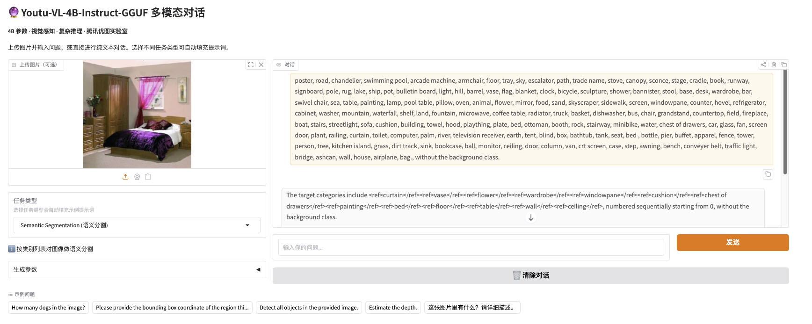Select the bounding box coordinate example prompt

tap(172, 308)
